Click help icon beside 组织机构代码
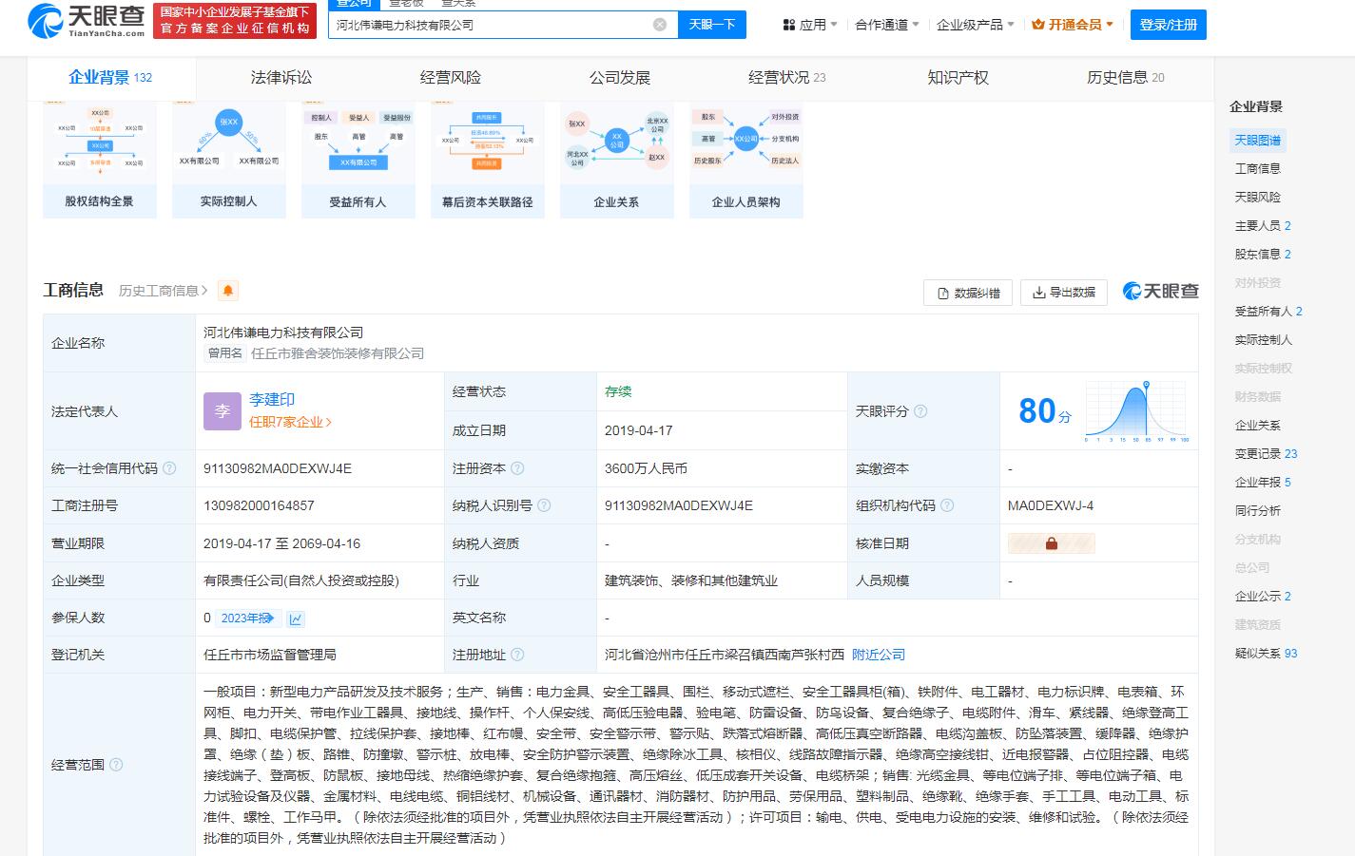Image resolution: width=1355 pixels, height=856 pixels. click(947, 505)
